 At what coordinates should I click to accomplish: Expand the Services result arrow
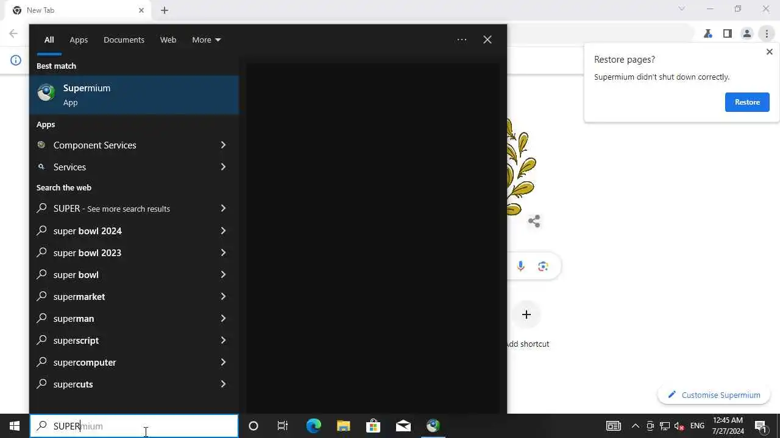click(223, 167)
